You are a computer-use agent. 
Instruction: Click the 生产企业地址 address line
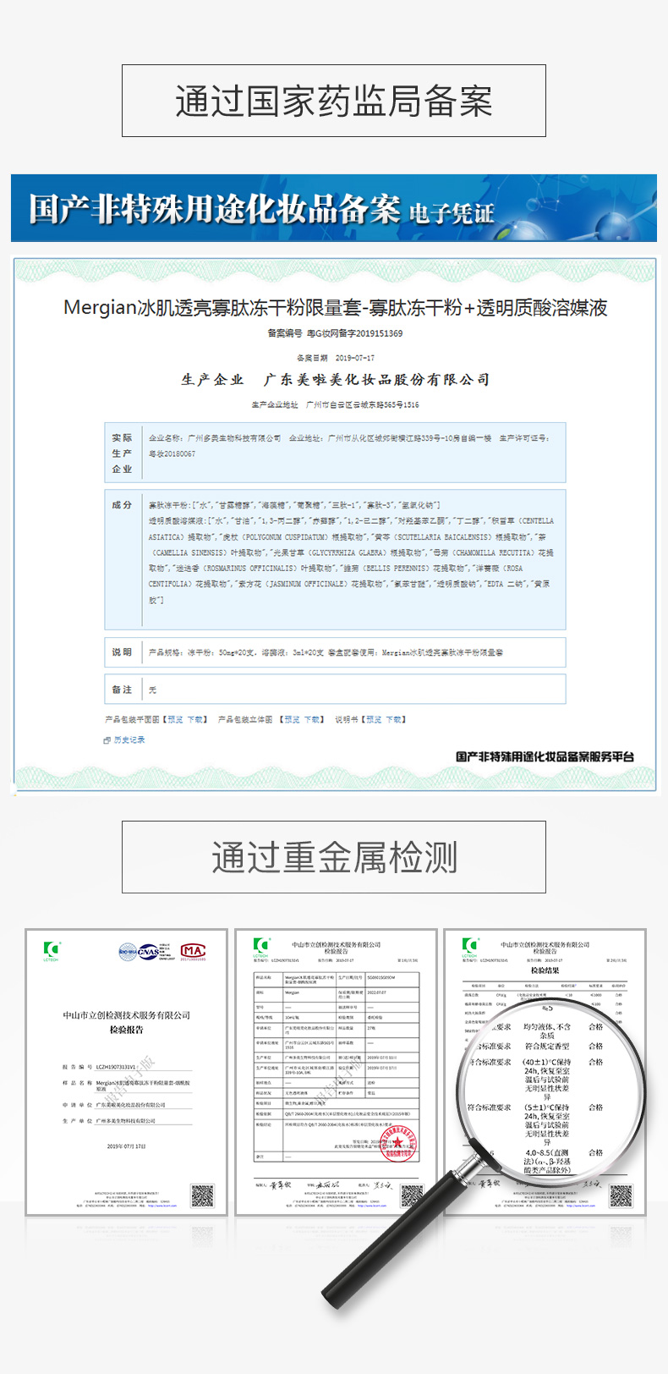335,405
